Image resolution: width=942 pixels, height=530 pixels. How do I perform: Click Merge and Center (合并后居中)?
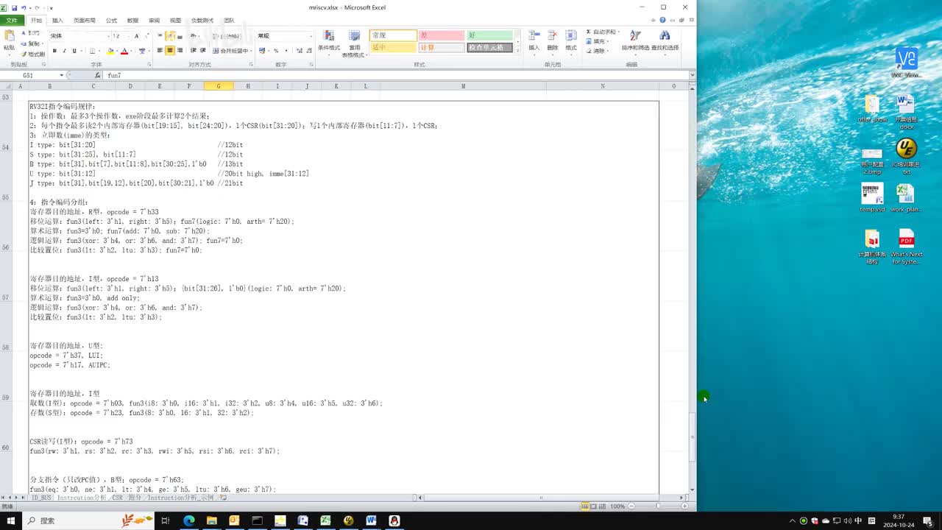(230, 51)
